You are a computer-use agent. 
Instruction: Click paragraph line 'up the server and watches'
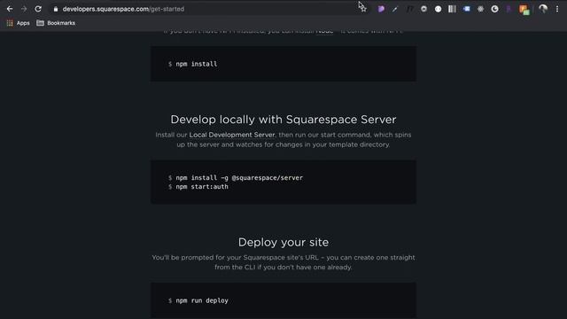283,144
